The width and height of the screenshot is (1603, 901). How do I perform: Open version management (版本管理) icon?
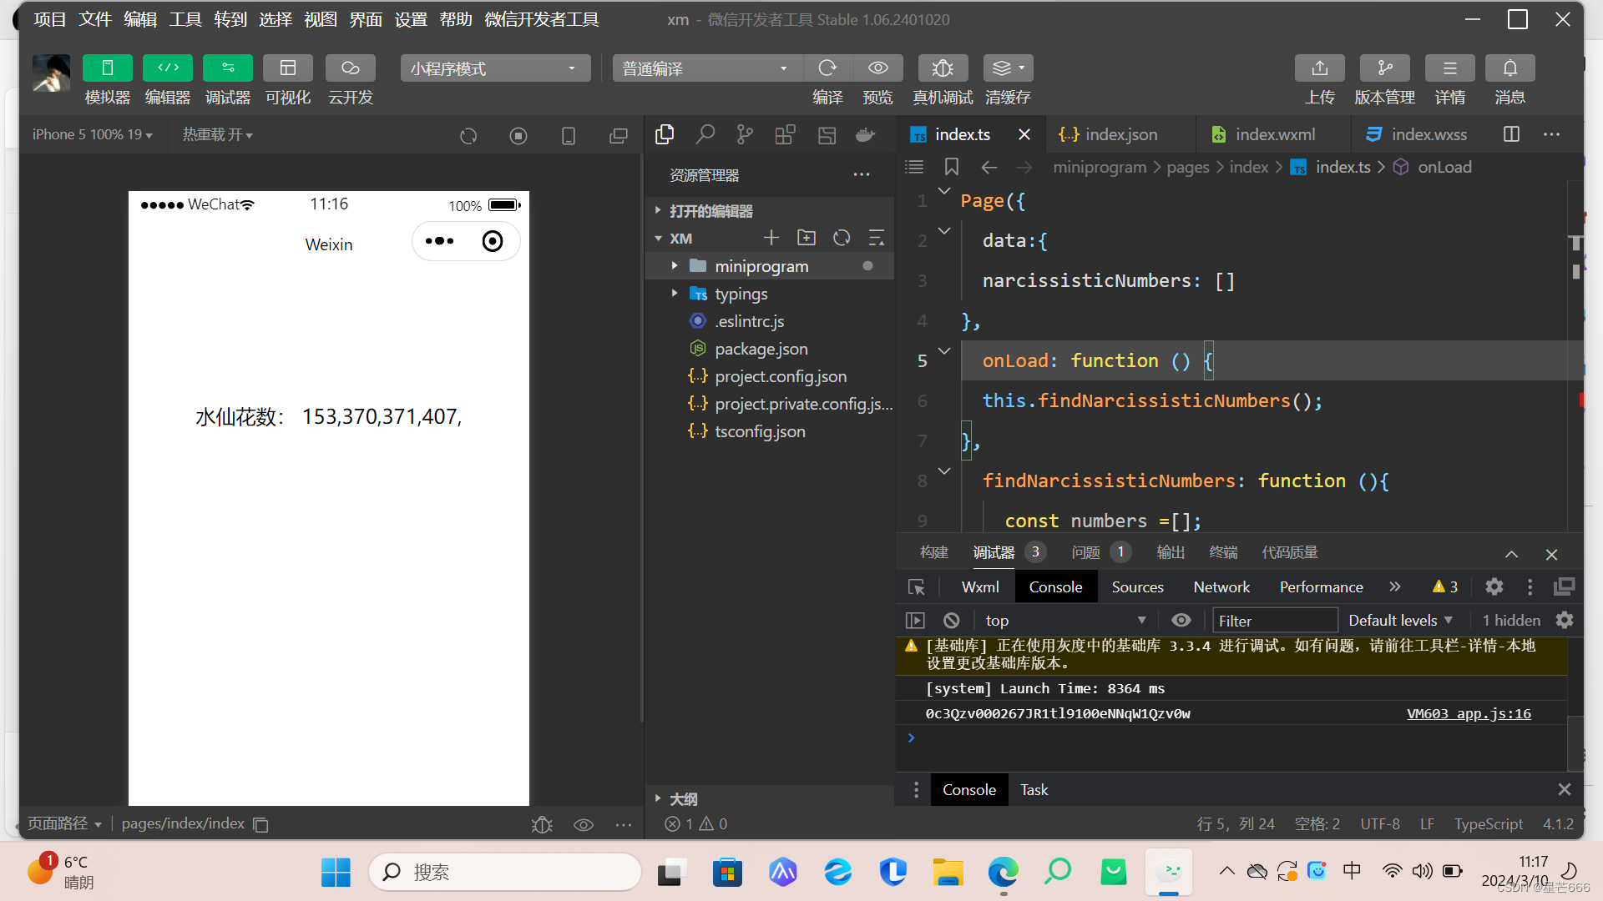1384,68
